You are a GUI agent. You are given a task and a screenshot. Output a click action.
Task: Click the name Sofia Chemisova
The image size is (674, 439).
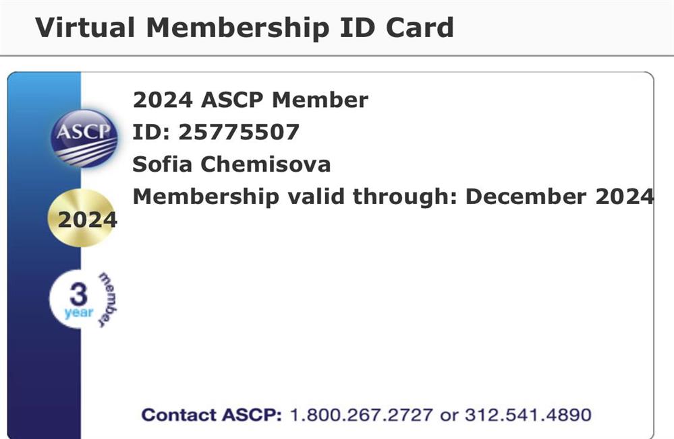click(231, 164)
